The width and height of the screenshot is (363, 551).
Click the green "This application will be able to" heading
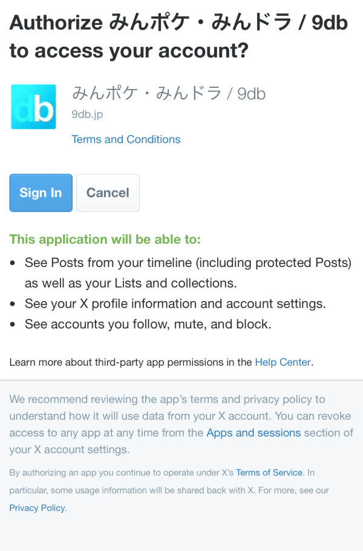(x=105, y=239)
